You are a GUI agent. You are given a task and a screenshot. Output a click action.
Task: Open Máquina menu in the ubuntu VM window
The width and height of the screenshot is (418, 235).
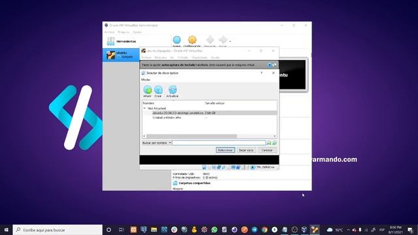[x=161, y=57]
